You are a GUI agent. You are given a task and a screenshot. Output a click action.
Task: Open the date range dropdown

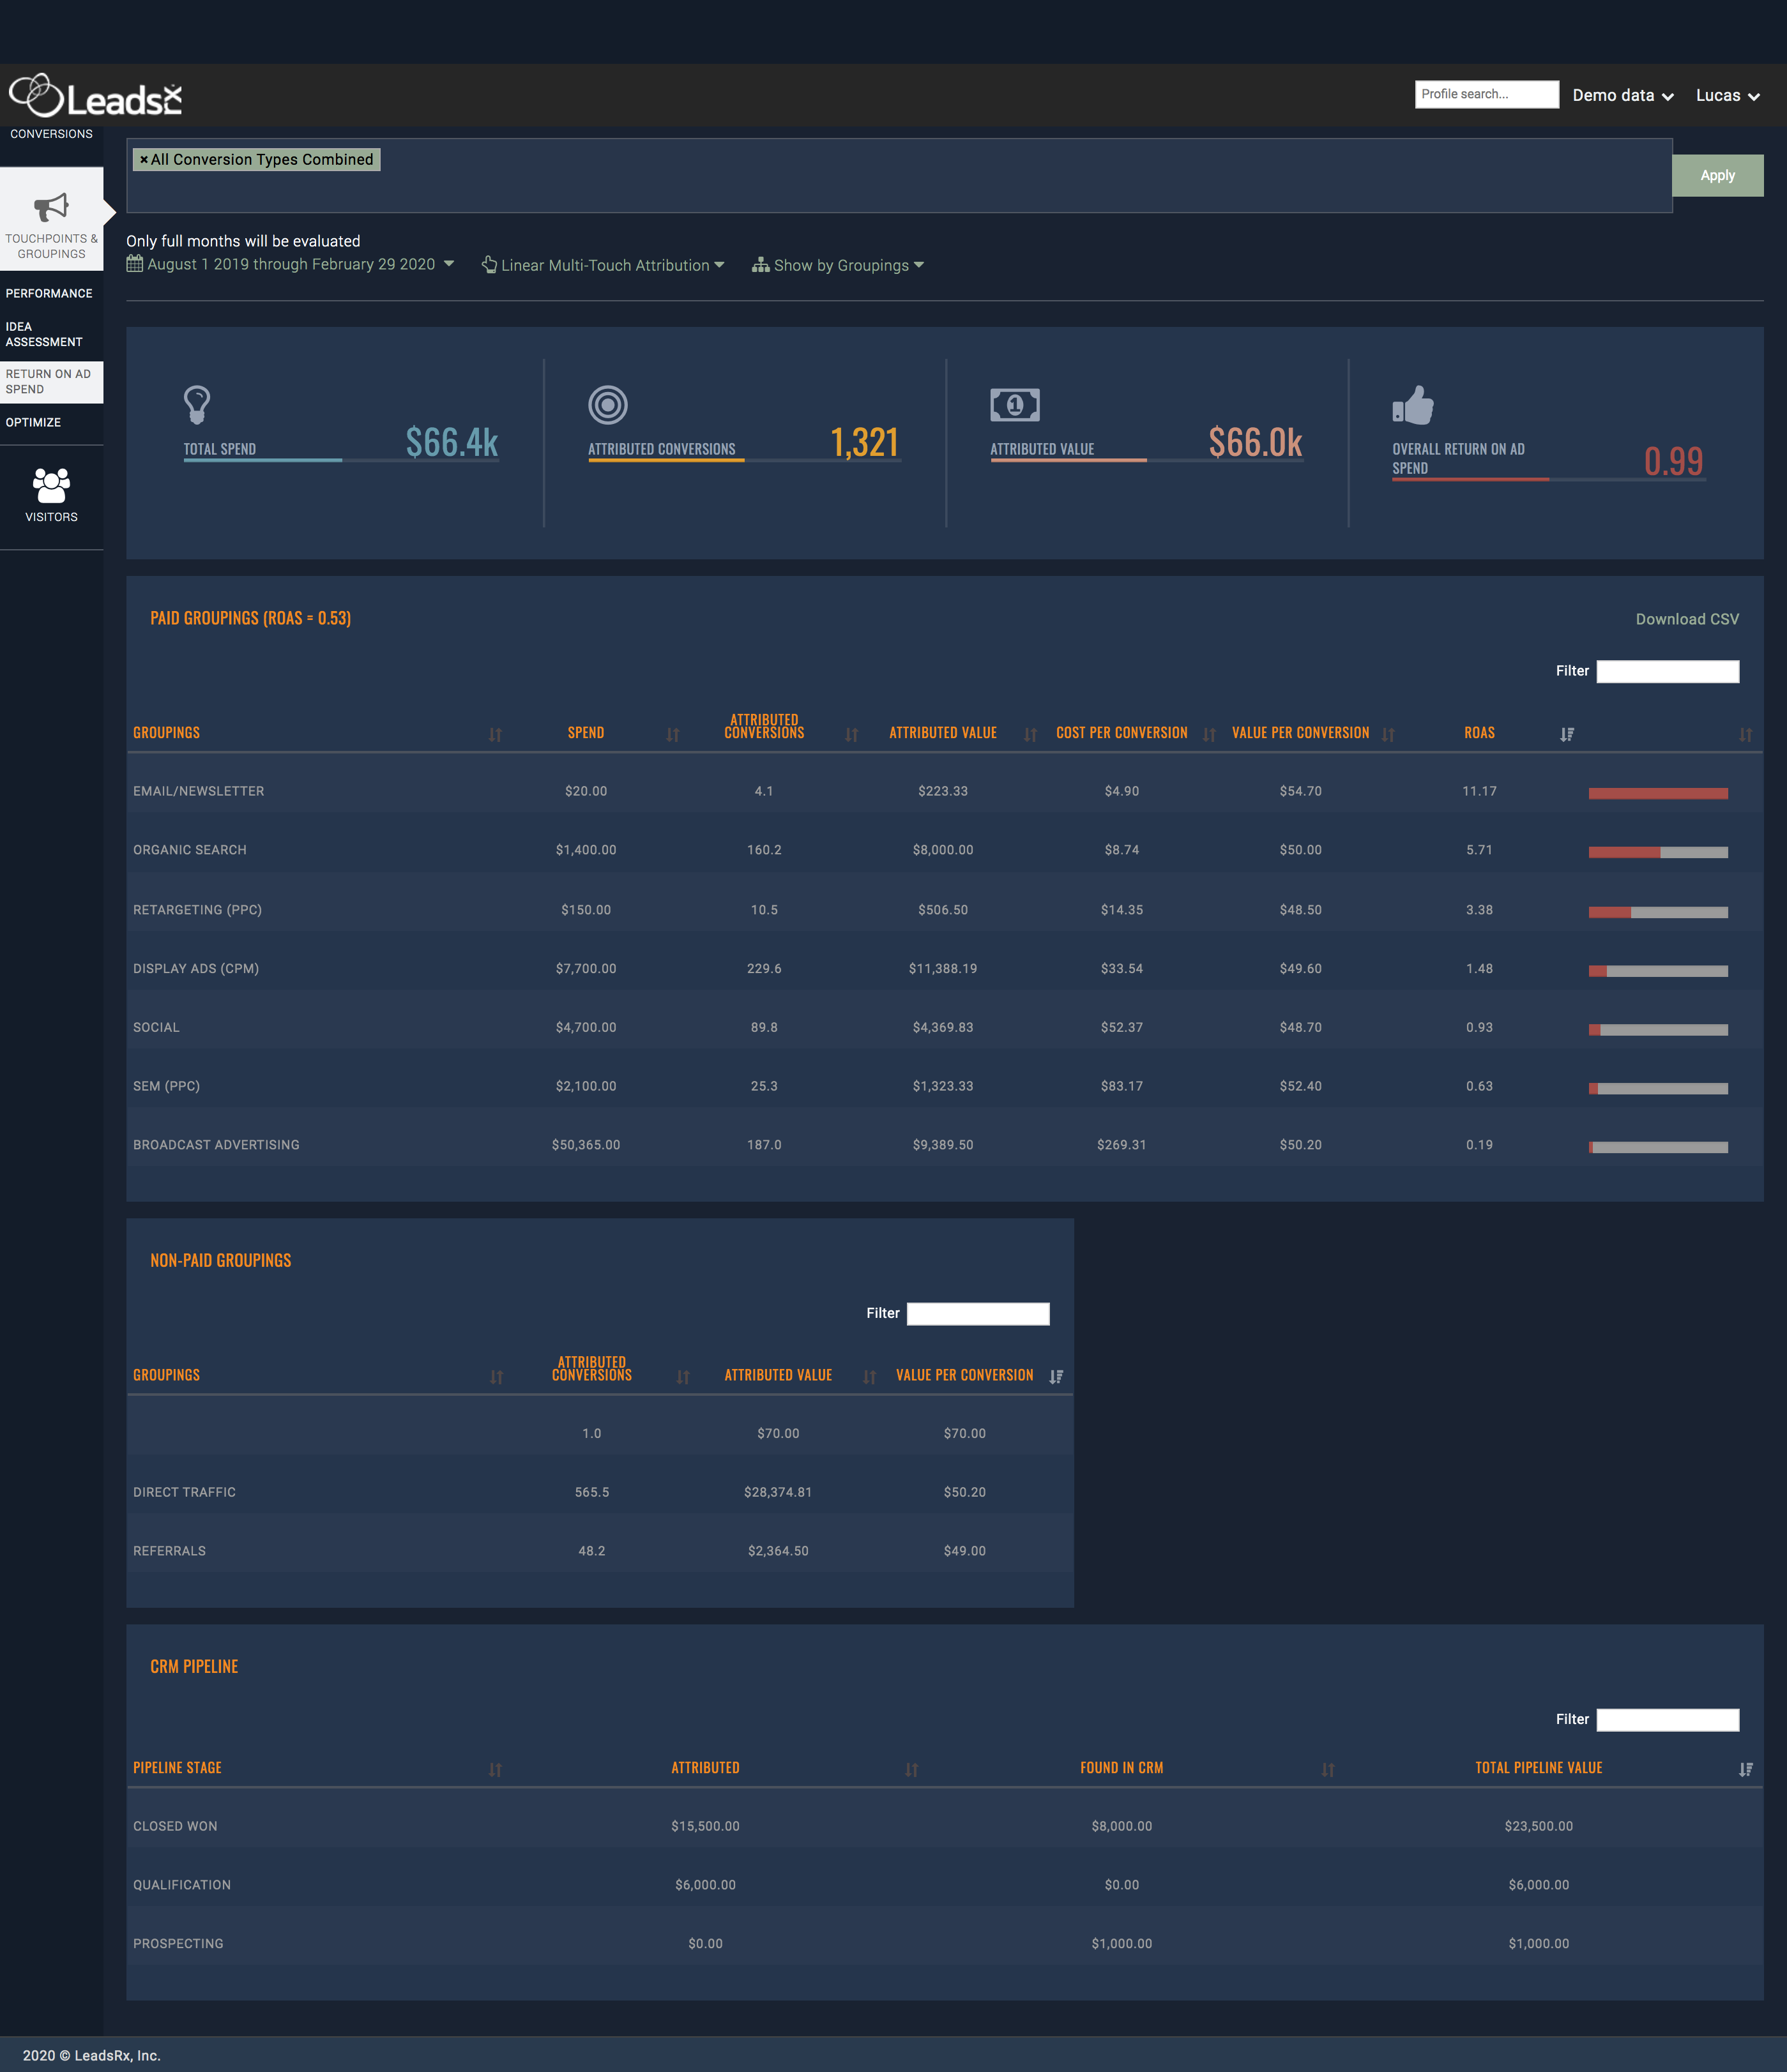[290, 264]
